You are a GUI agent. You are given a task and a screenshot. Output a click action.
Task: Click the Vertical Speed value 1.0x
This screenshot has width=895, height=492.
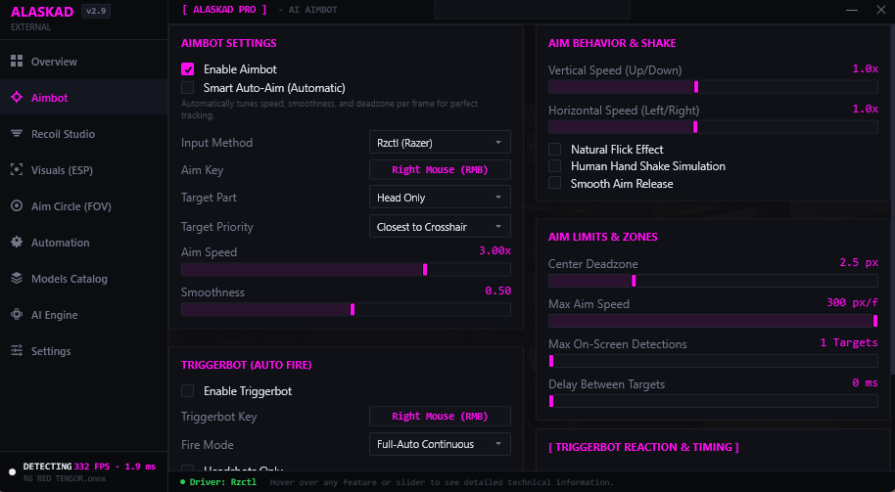(865, 68)
